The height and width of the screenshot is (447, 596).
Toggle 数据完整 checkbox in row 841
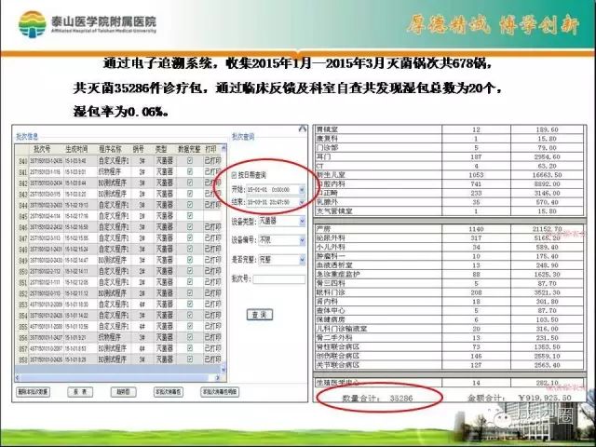(x=190, y=171)
